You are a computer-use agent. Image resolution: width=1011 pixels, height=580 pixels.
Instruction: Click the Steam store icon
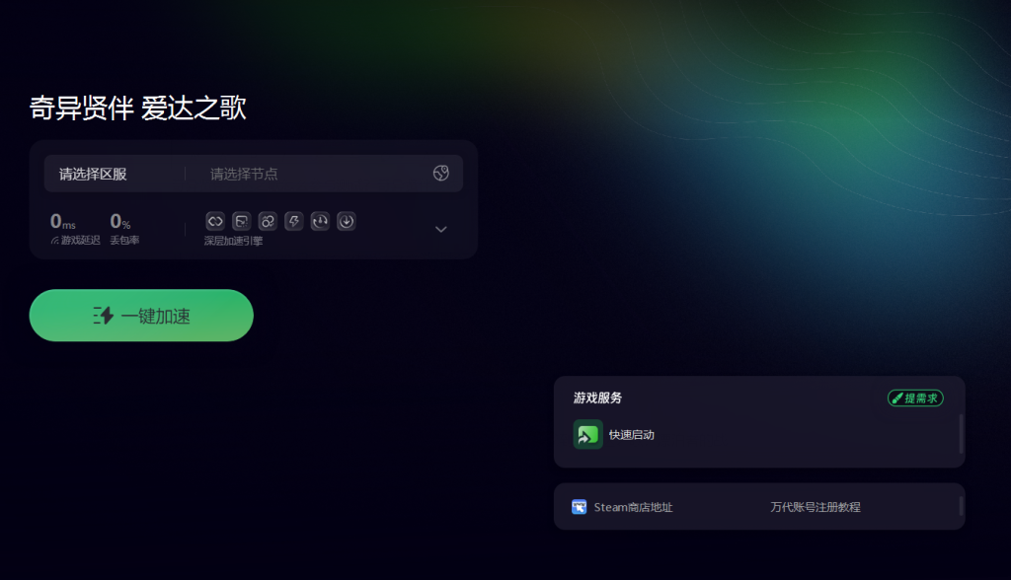(579, 507)
